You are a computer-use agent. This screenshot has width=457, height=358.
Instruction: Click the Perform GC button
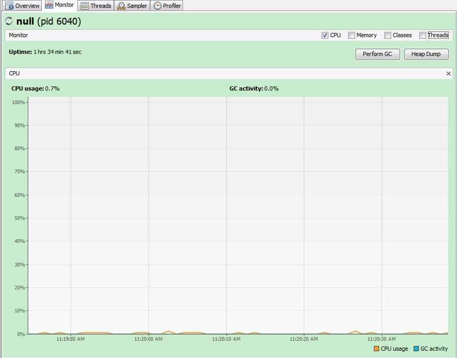click(x=378, y=54)
